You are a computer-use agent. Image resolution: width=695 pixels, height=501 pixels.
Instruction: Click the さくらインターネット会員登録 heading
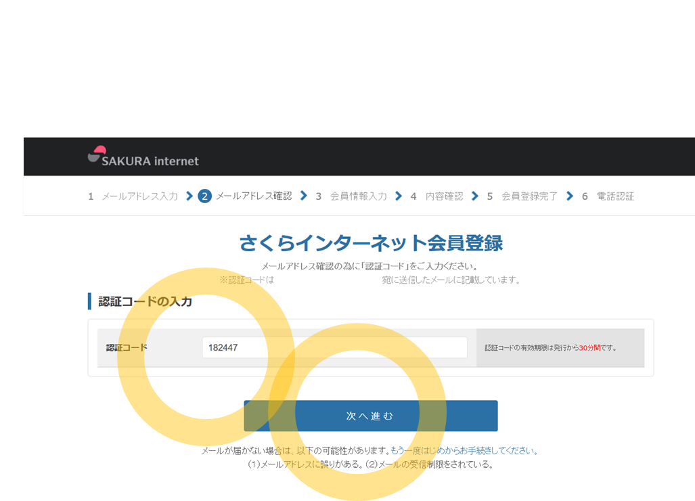click(371, 243)
